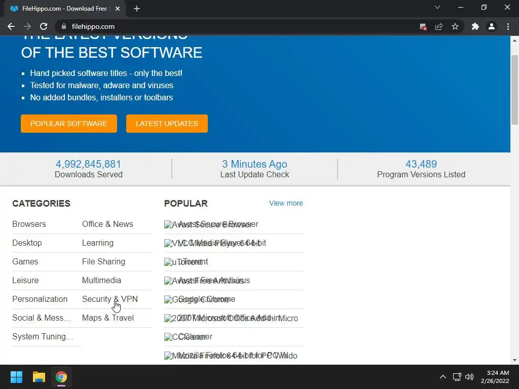Open the uTorrent entry
The image size is (519, 389).
point(234,262)
